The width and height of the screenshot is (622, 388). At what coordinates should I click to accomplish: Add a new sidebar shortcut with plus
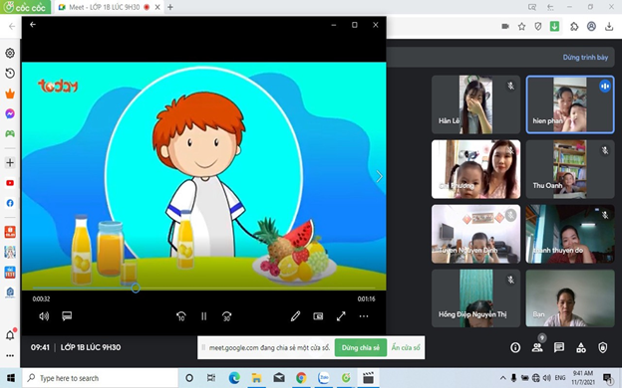coord(10,163)
